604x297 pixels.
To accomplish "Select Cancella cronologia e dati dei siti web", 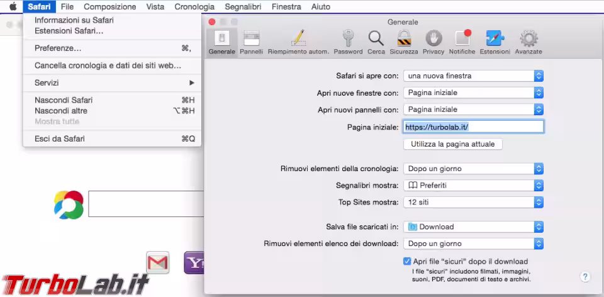I will point(108,65).
